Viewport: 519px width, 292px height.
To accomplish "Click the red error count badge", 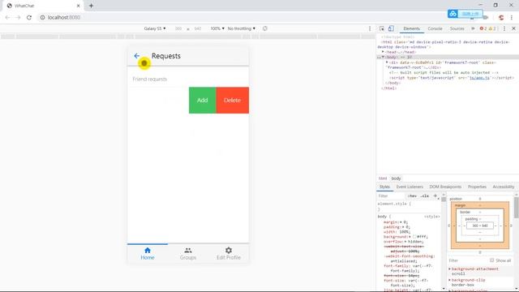I will point(483,28).
